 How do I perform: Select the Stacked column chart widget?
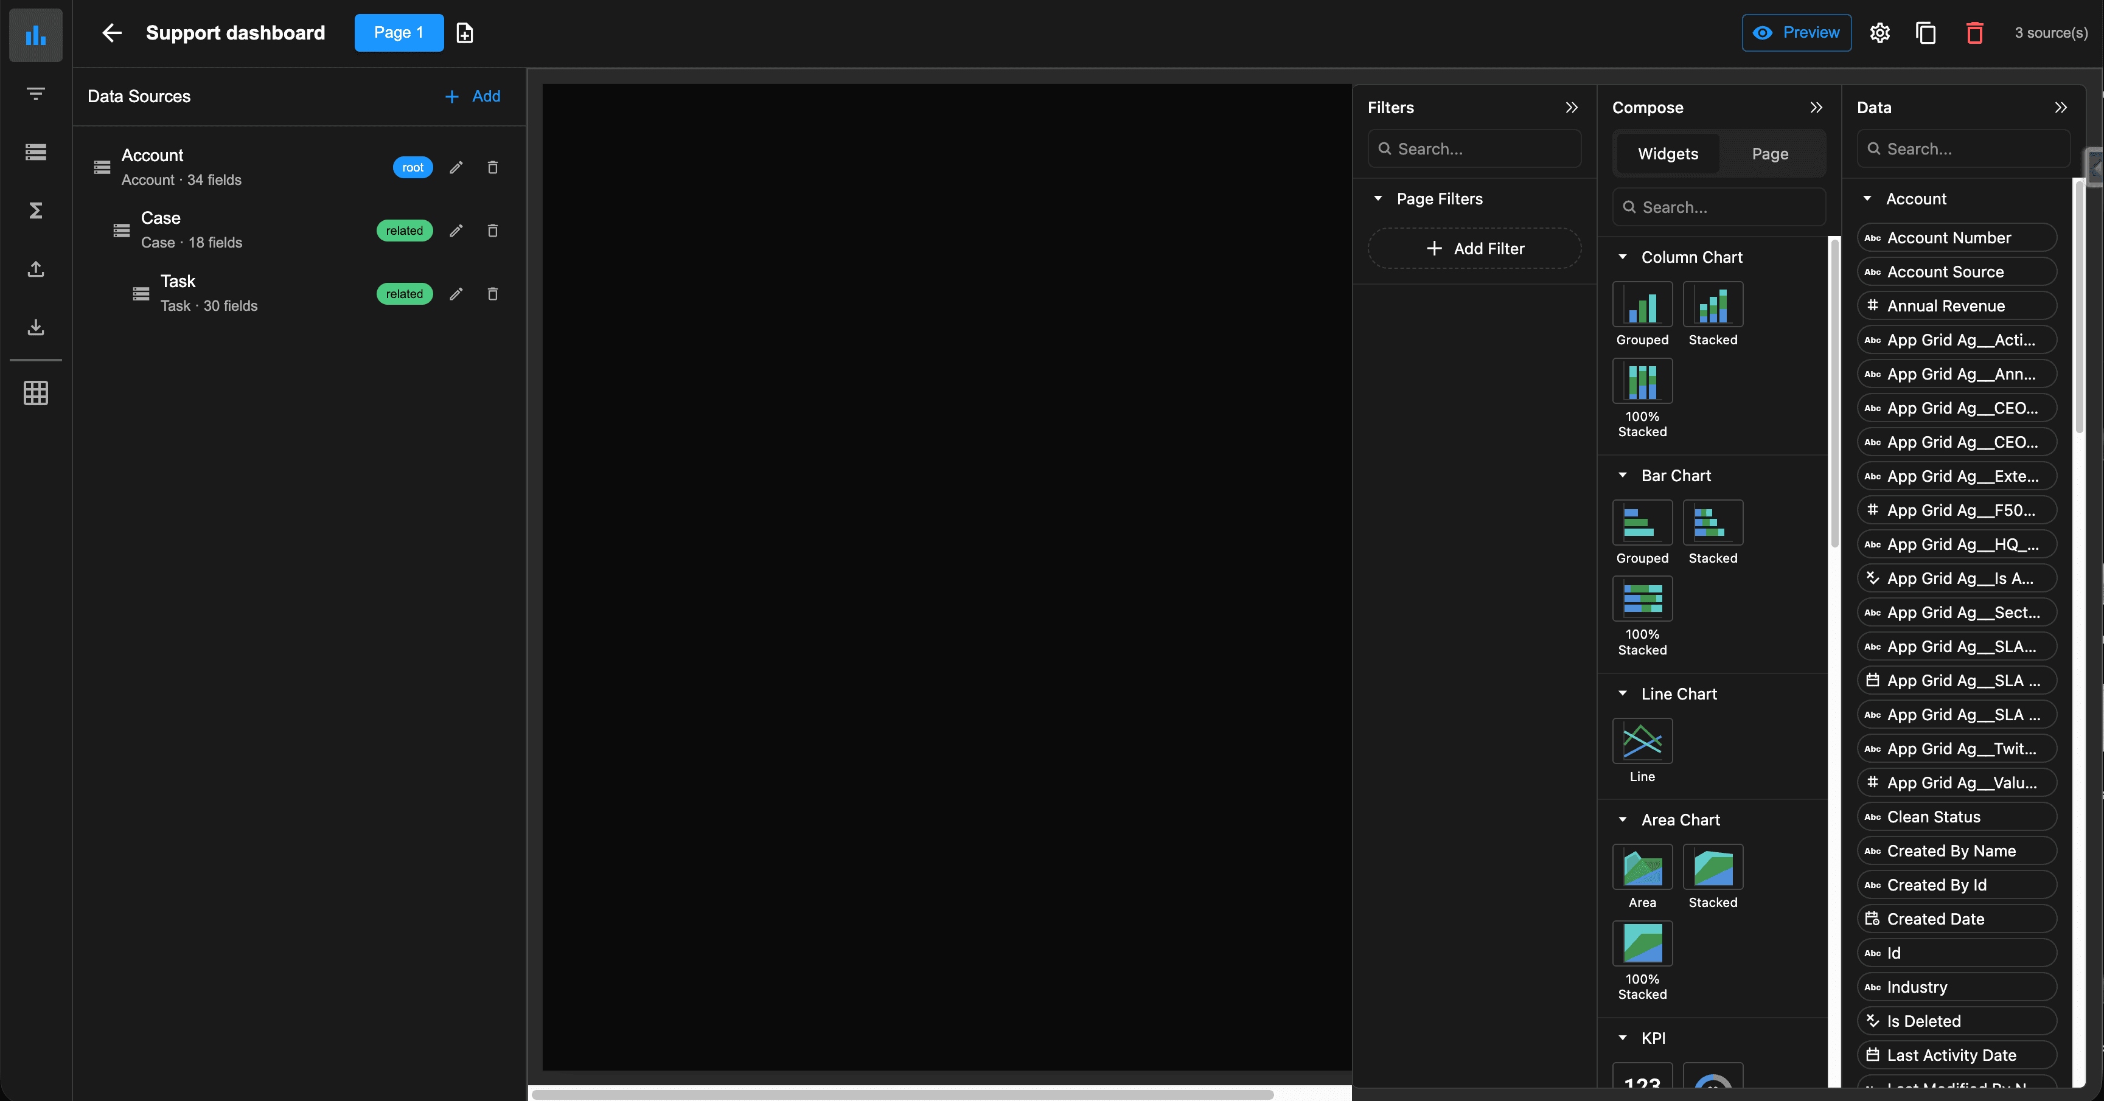[1713, 305]
